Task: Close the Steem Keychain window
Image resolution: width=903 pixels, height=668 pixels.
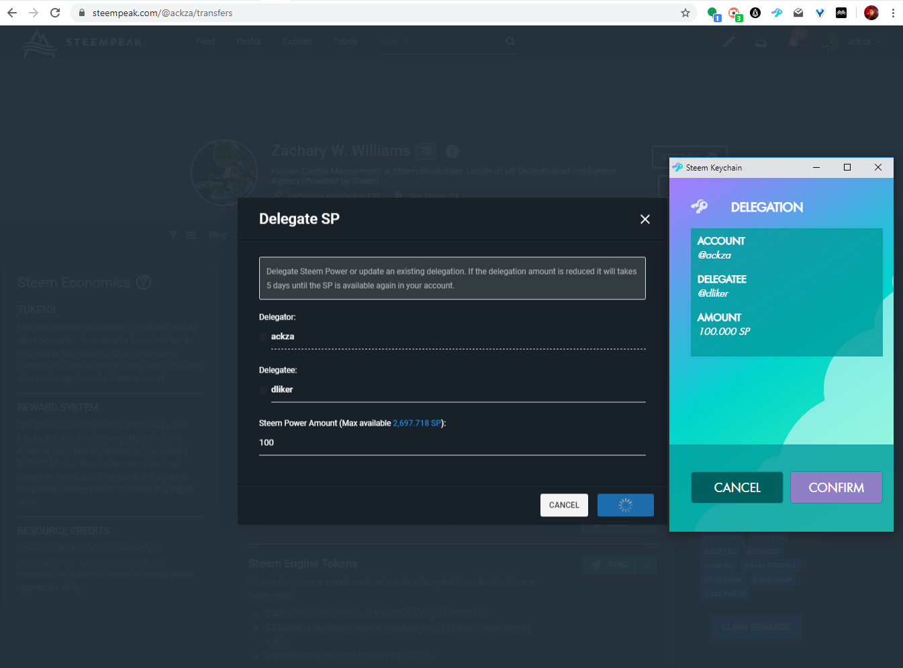Action: click(878, 167)
